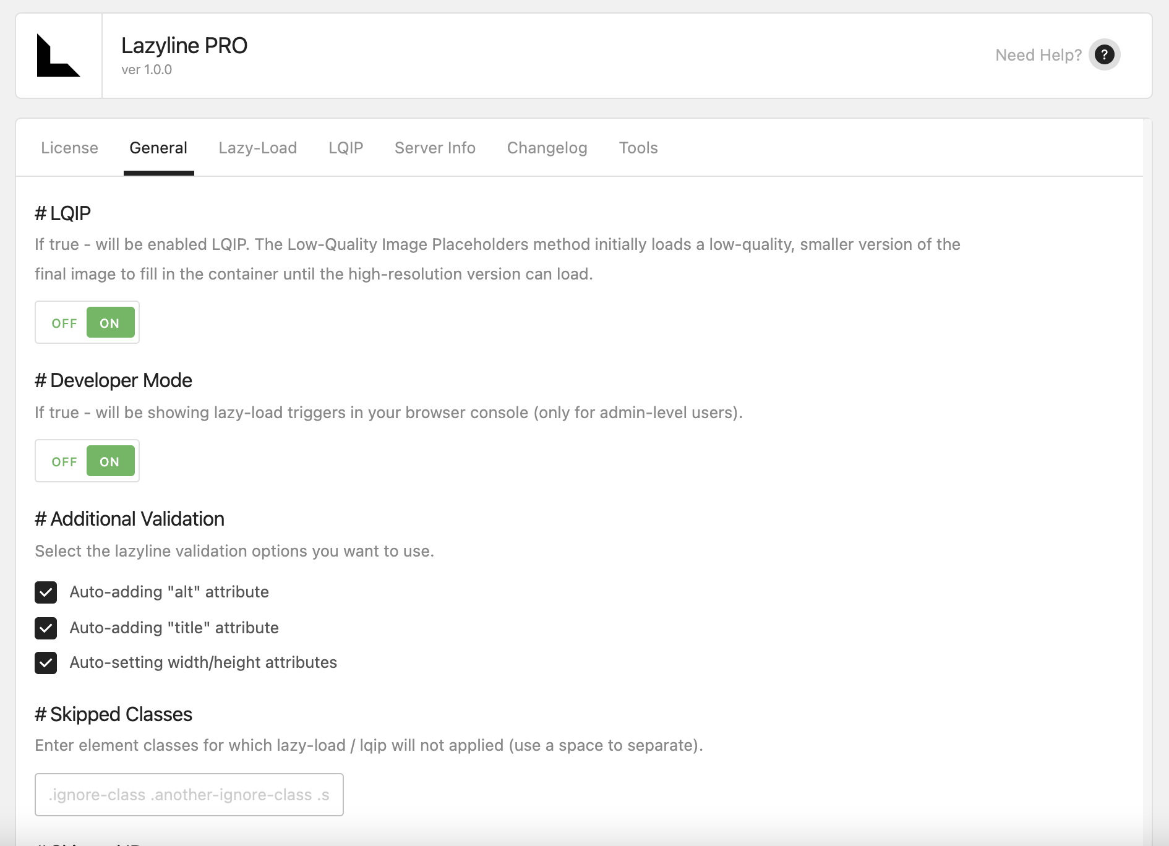Click the Lazyline PRO logo icon

click(59, 54)
